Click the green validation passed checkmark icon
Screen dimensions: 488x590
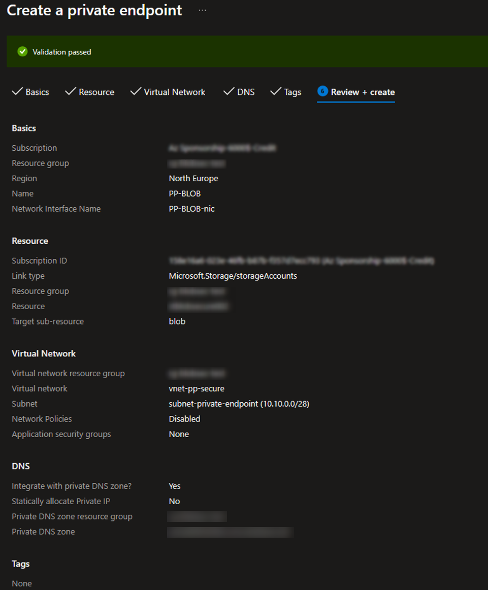[x=22, y=52]
